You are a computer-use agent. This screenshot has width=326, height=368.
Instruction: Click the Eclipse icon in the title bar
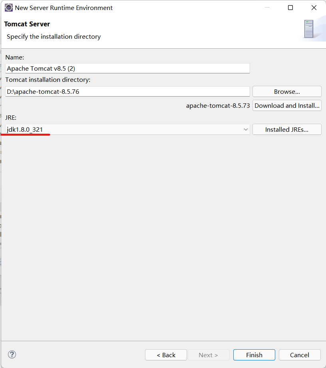[9, 8]
